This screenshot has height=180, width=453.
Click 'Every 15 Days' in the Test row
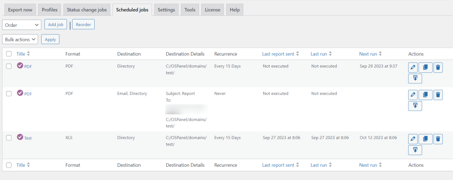[227, 138]
